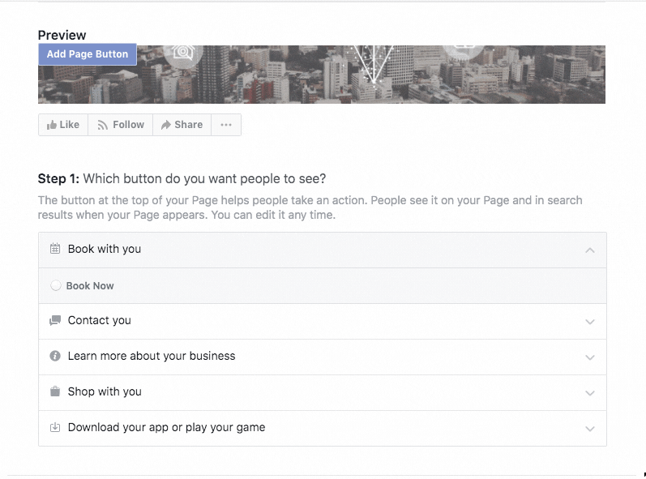Click the info circle icon for Learn more
This screenshot has height=479, width=646.
tap(55, 356)
